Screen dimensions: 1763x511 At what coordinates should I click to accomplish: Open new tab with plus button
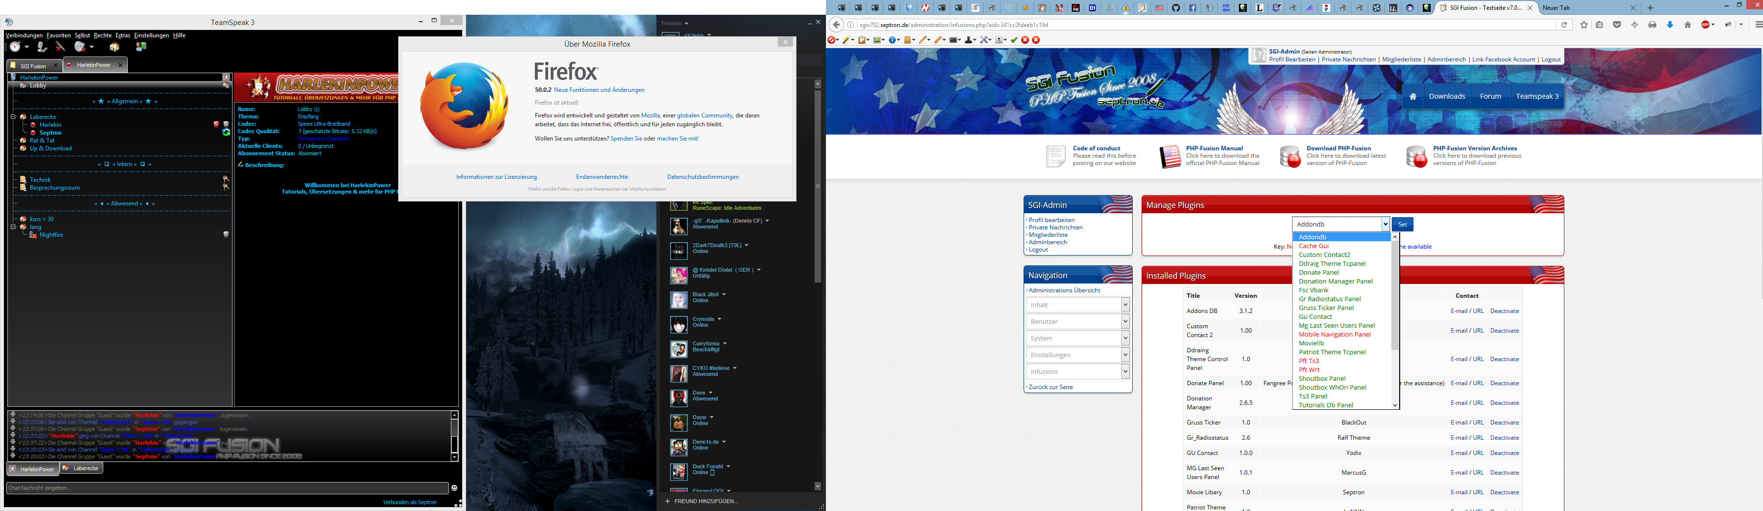pyautogui.click(x=1650, y=8)
